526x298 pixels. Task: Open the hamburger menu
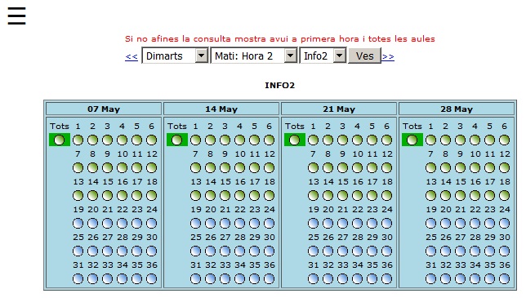(16, 16)
